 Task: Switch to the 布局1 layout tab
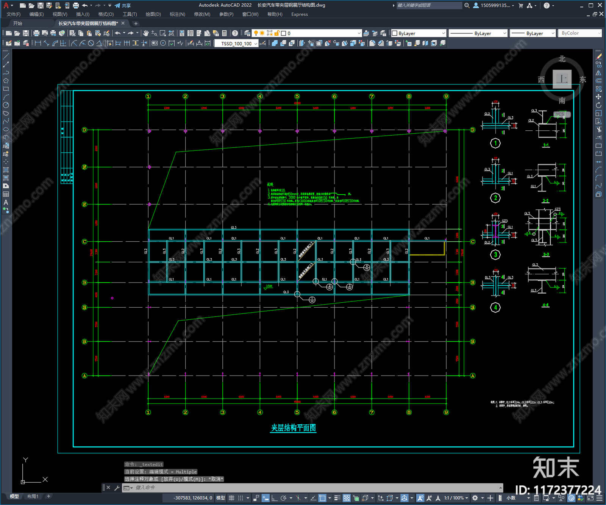pos(33,497)
